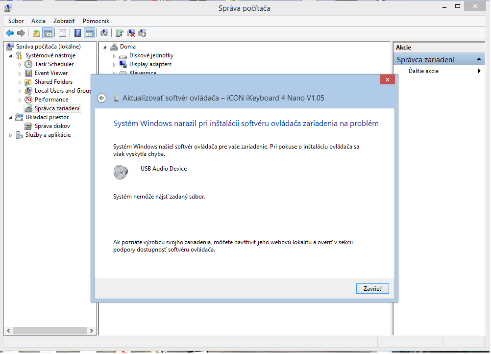Screen dimensions: 491x354
Task: Collapse the Ukladací priestor node
Action: (10, 118)
